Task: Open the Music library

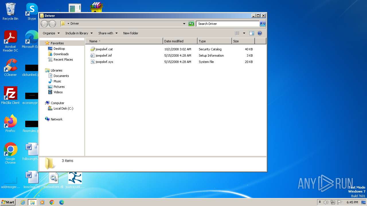Action: [x=57, y=81]
